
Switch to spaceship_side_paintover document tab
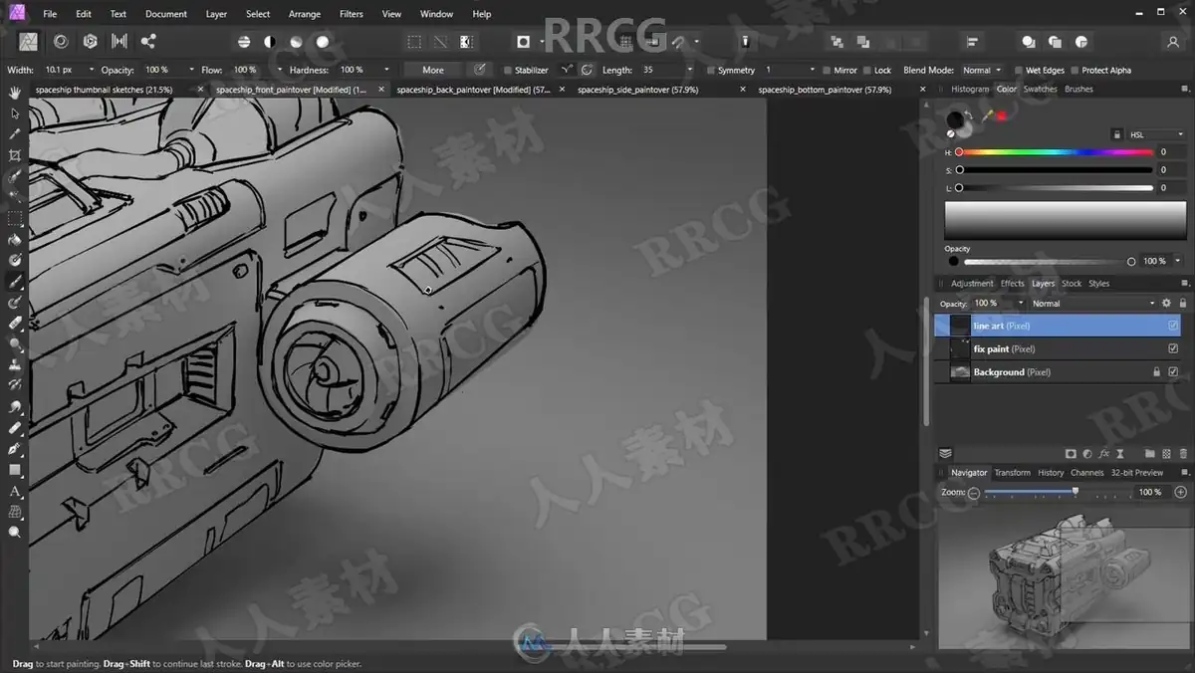click(x=637, y=90)
